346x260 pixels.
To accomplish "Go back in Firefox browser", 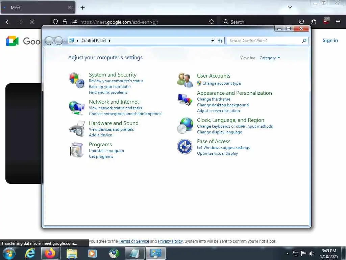I will point(8,22).
